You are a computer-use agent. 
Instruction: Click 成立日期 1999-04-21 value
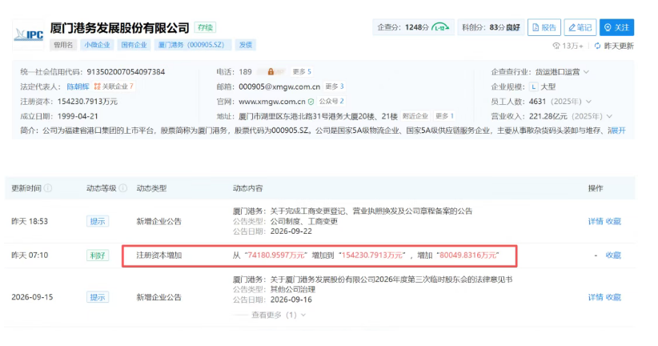[x=78, y=116]
